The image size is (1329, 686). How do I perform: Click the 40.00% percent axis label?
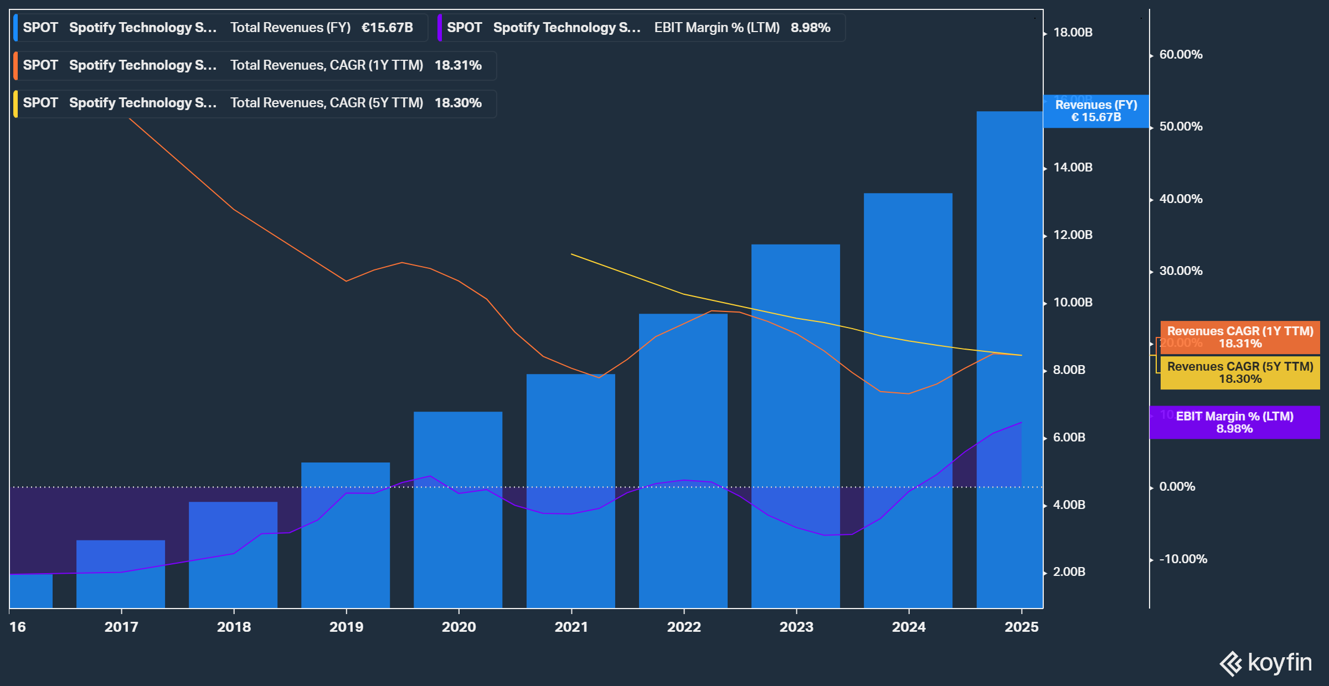tap(1181, 199)
